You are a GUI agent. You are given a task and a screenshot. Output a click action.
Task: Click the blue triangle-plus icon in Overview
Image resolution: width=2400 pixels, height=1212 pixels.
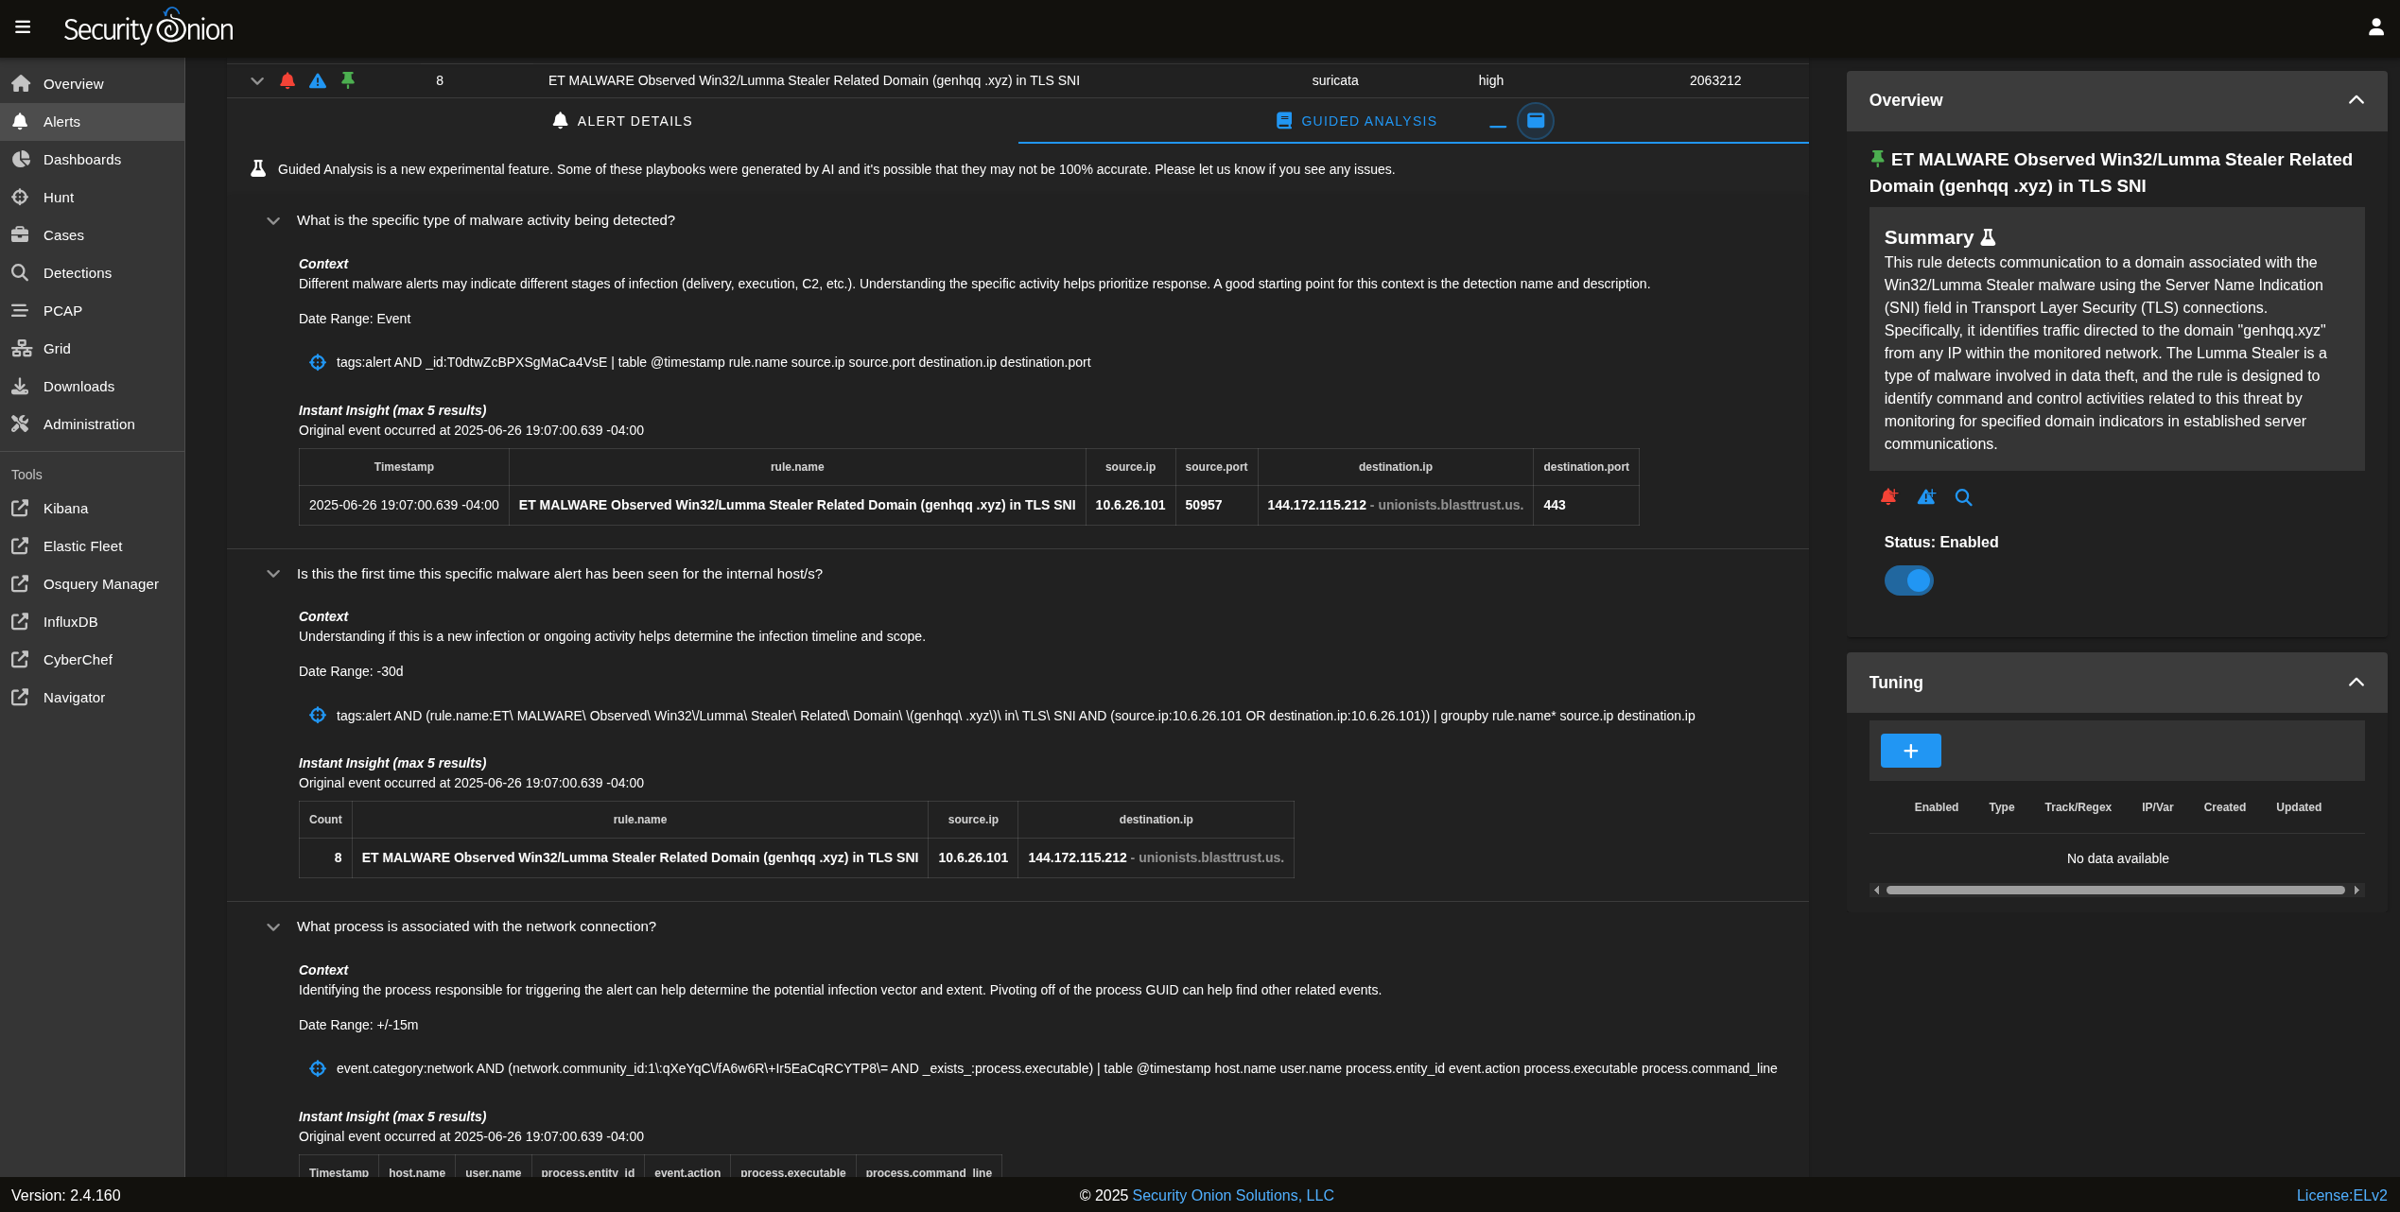pyautogui.click(x=1926, y=496)
